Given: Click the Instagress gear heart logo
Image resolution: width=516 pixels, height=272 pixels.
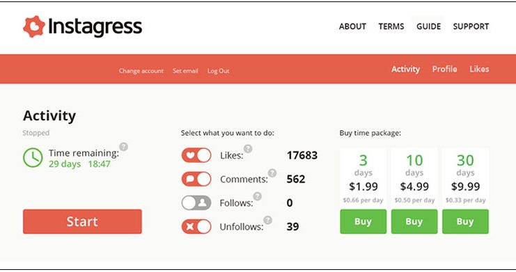Looking at the screenshot, I should 34,26.
